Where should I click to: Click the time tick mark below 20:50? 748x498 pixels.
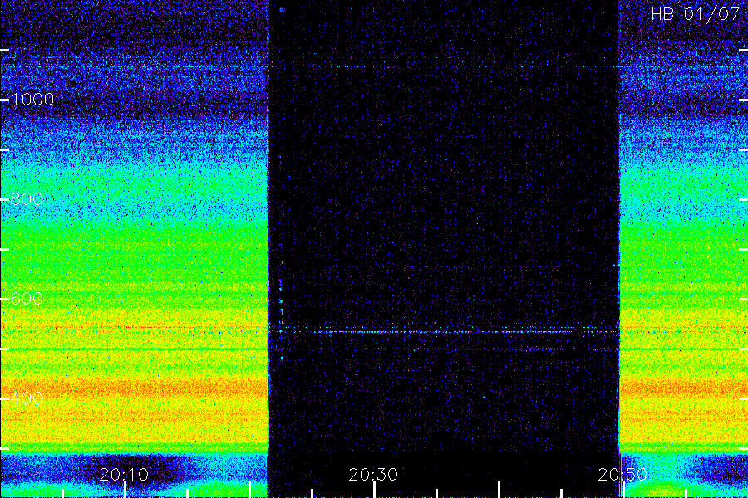623,490
